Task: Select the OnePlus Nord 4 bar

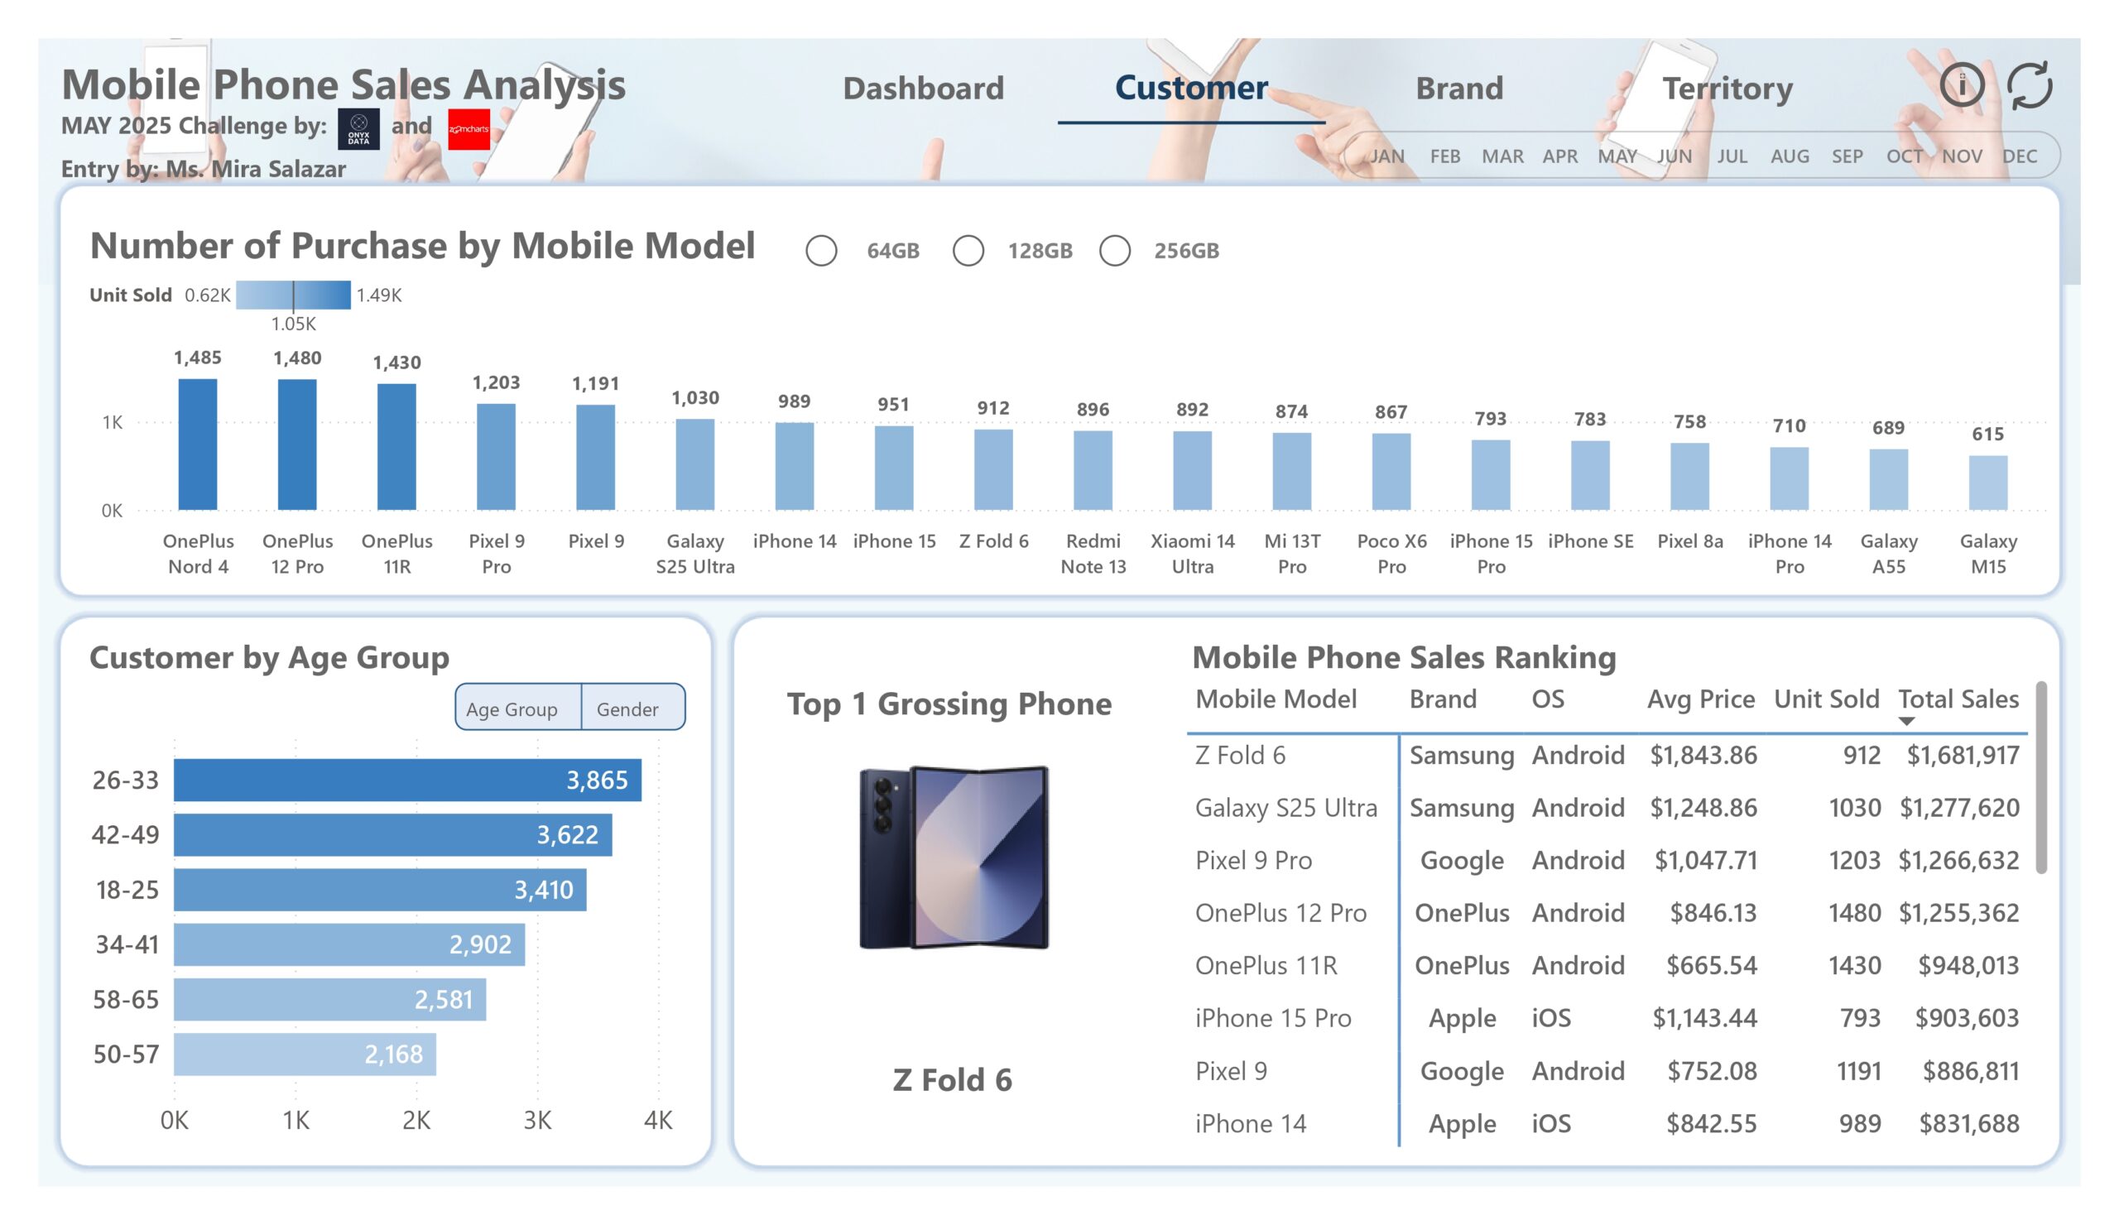Action: point(198,444)
